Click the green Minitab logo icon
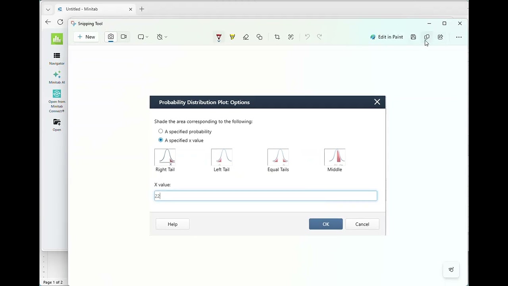 [57, 39]
